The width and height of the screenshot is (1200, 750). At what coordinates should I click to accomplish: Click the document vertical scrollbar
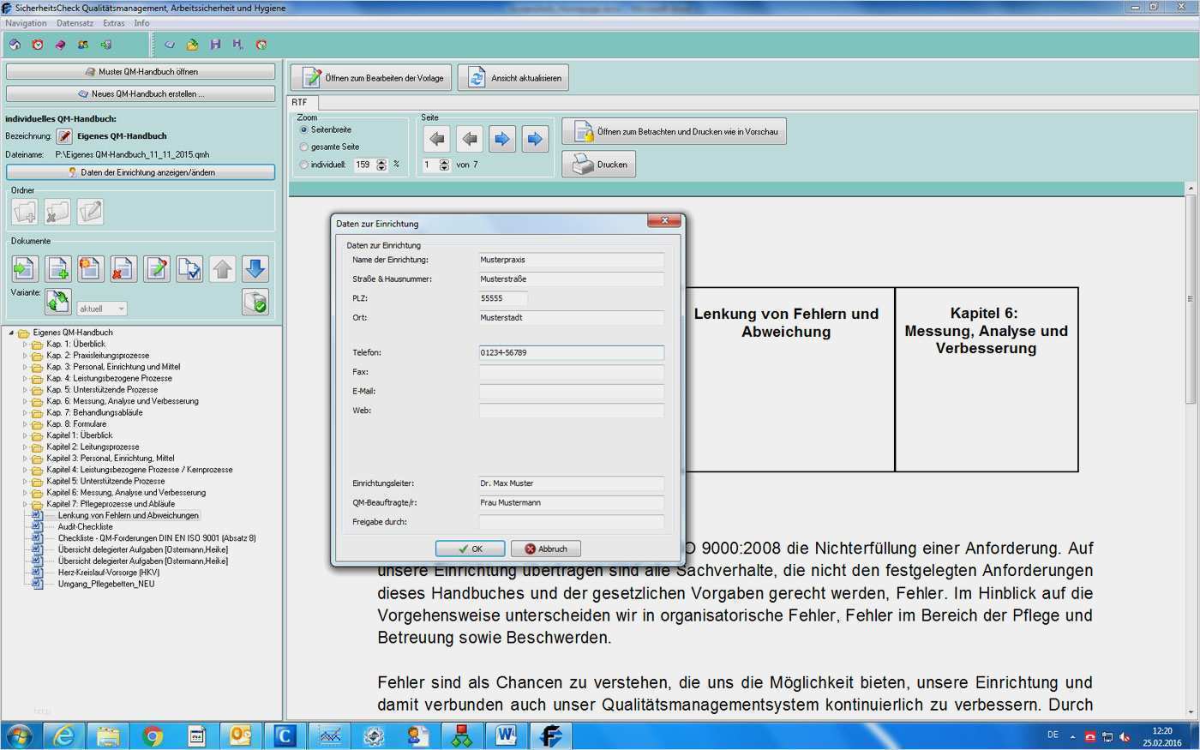1191,452
